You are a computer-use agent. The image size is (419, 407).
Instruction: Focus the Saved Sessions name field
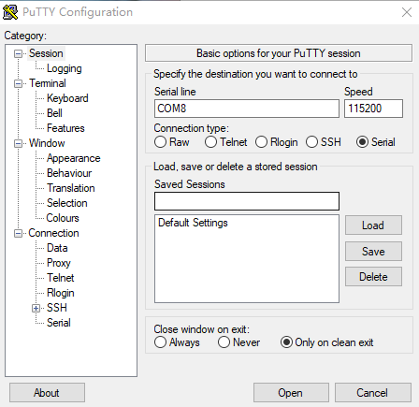pos(247,201)
